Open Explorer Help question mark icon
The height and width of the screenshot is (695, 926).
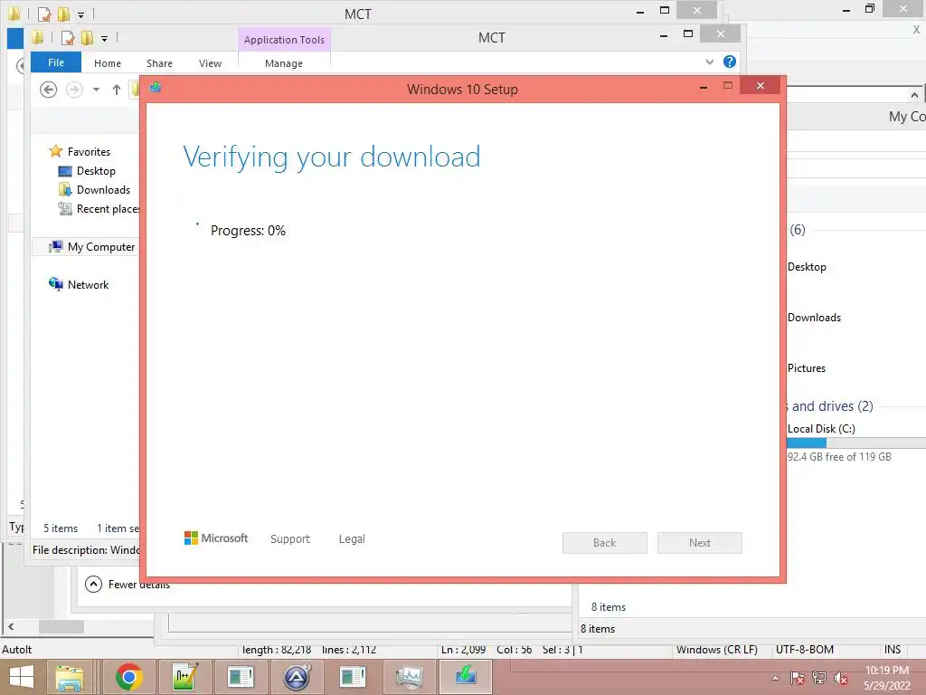coord(730,62)
